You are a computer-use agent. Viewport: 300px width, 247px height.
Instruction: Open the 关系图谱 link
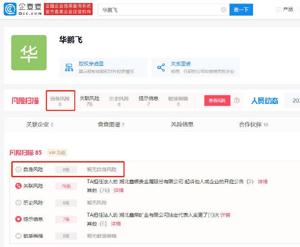pyautogui.click(x=180, y=64)
